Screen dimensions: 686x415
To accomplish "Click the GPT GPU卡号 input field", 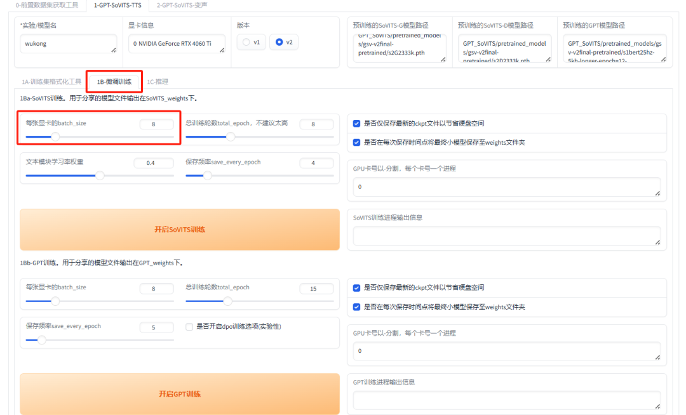I will coord(507,351).
